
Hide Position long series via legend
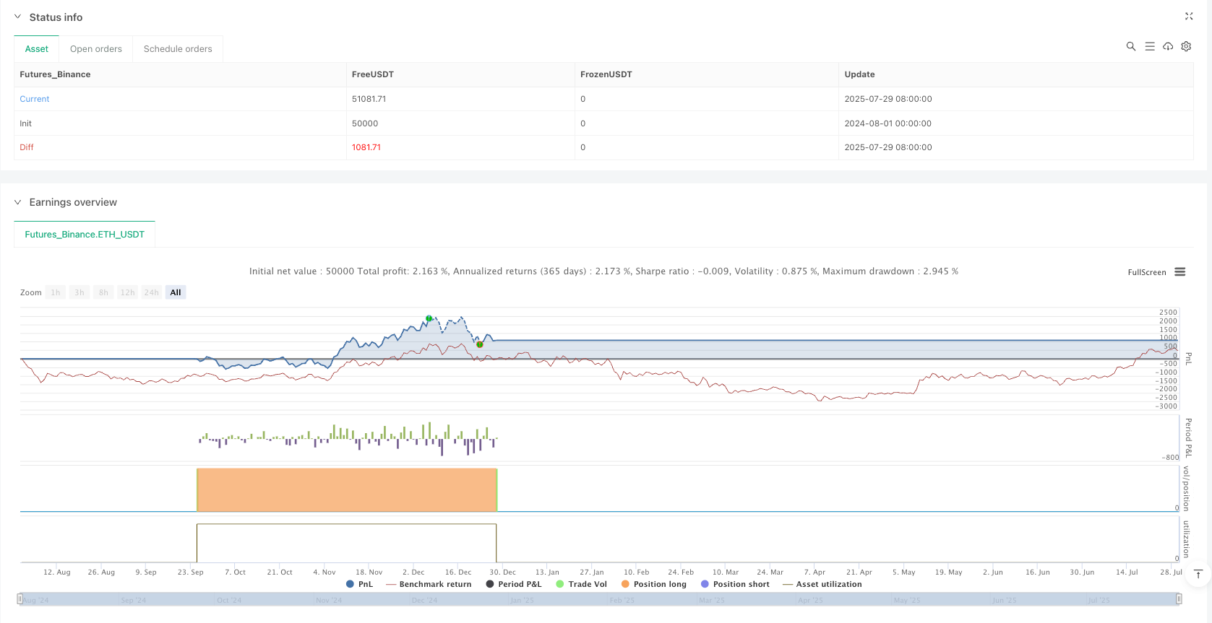(653, 584)
